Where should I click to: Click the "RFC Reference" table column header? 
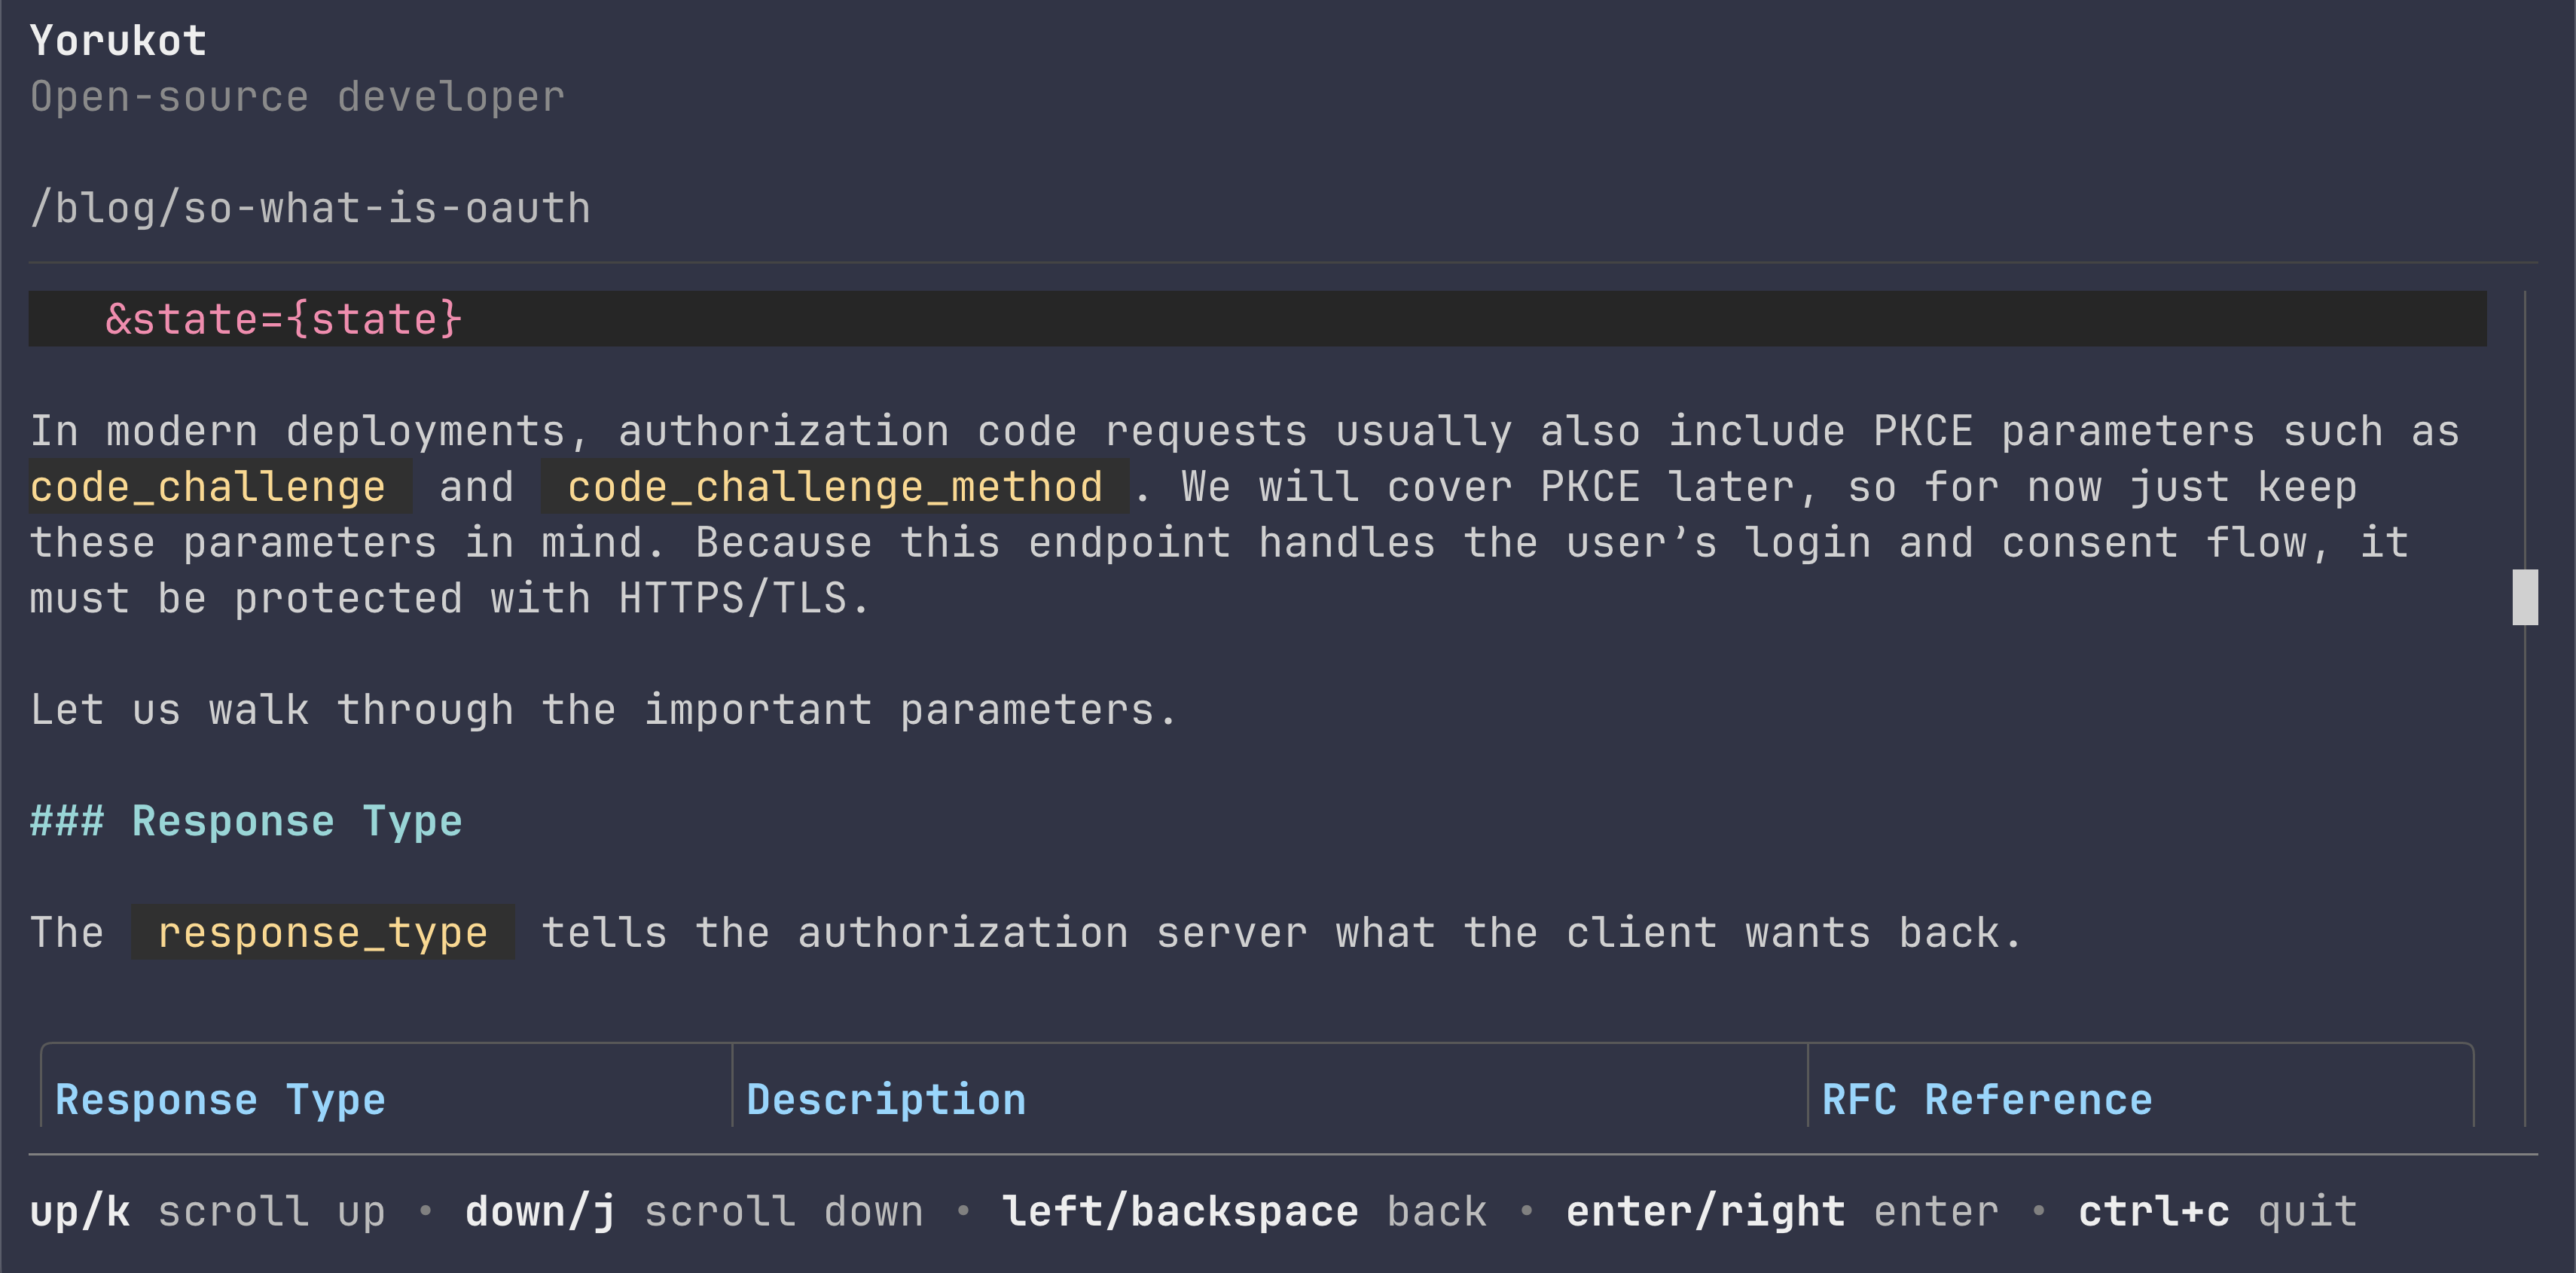pyautogui.click(x=1986, y=1099)
